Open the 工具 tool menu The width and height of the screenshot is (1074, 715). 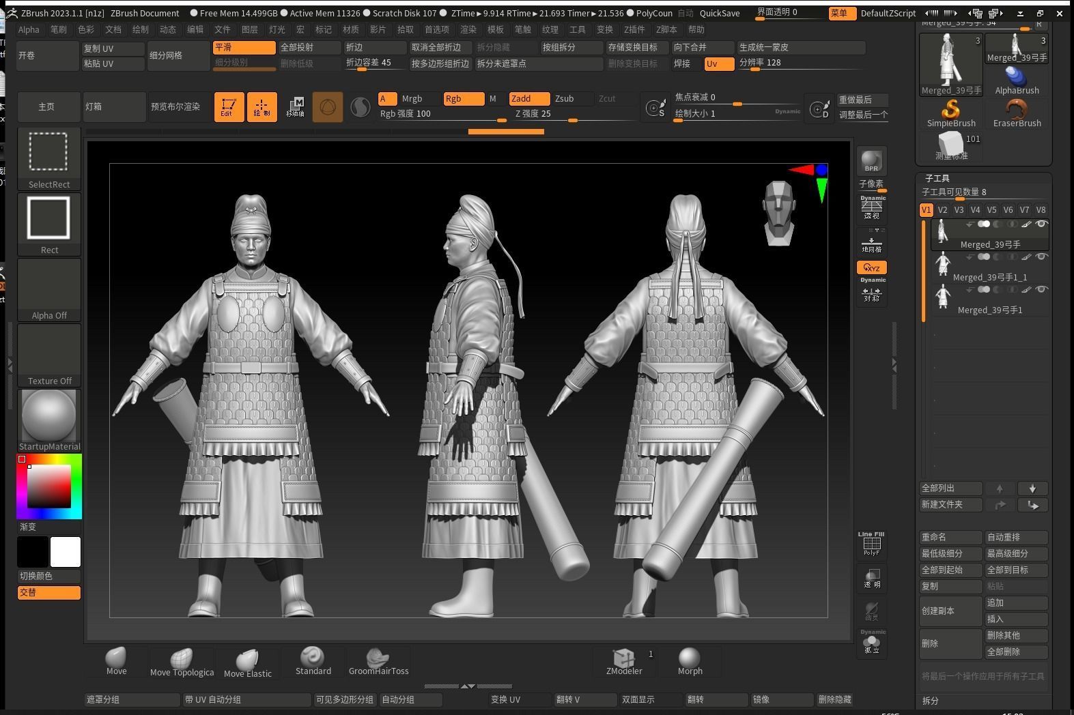[578, 30]
